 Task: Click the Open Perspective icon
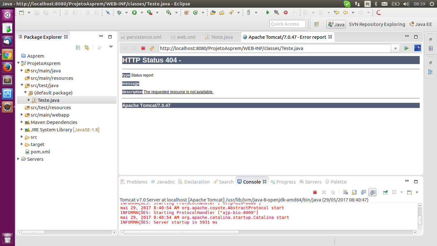tap(316, 24)
